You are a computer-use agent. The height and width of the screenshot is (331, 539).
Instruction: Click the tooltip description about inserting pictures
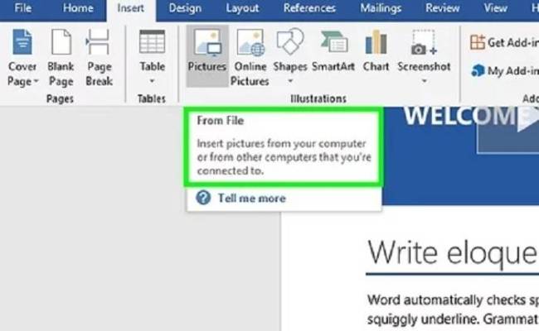284,156
